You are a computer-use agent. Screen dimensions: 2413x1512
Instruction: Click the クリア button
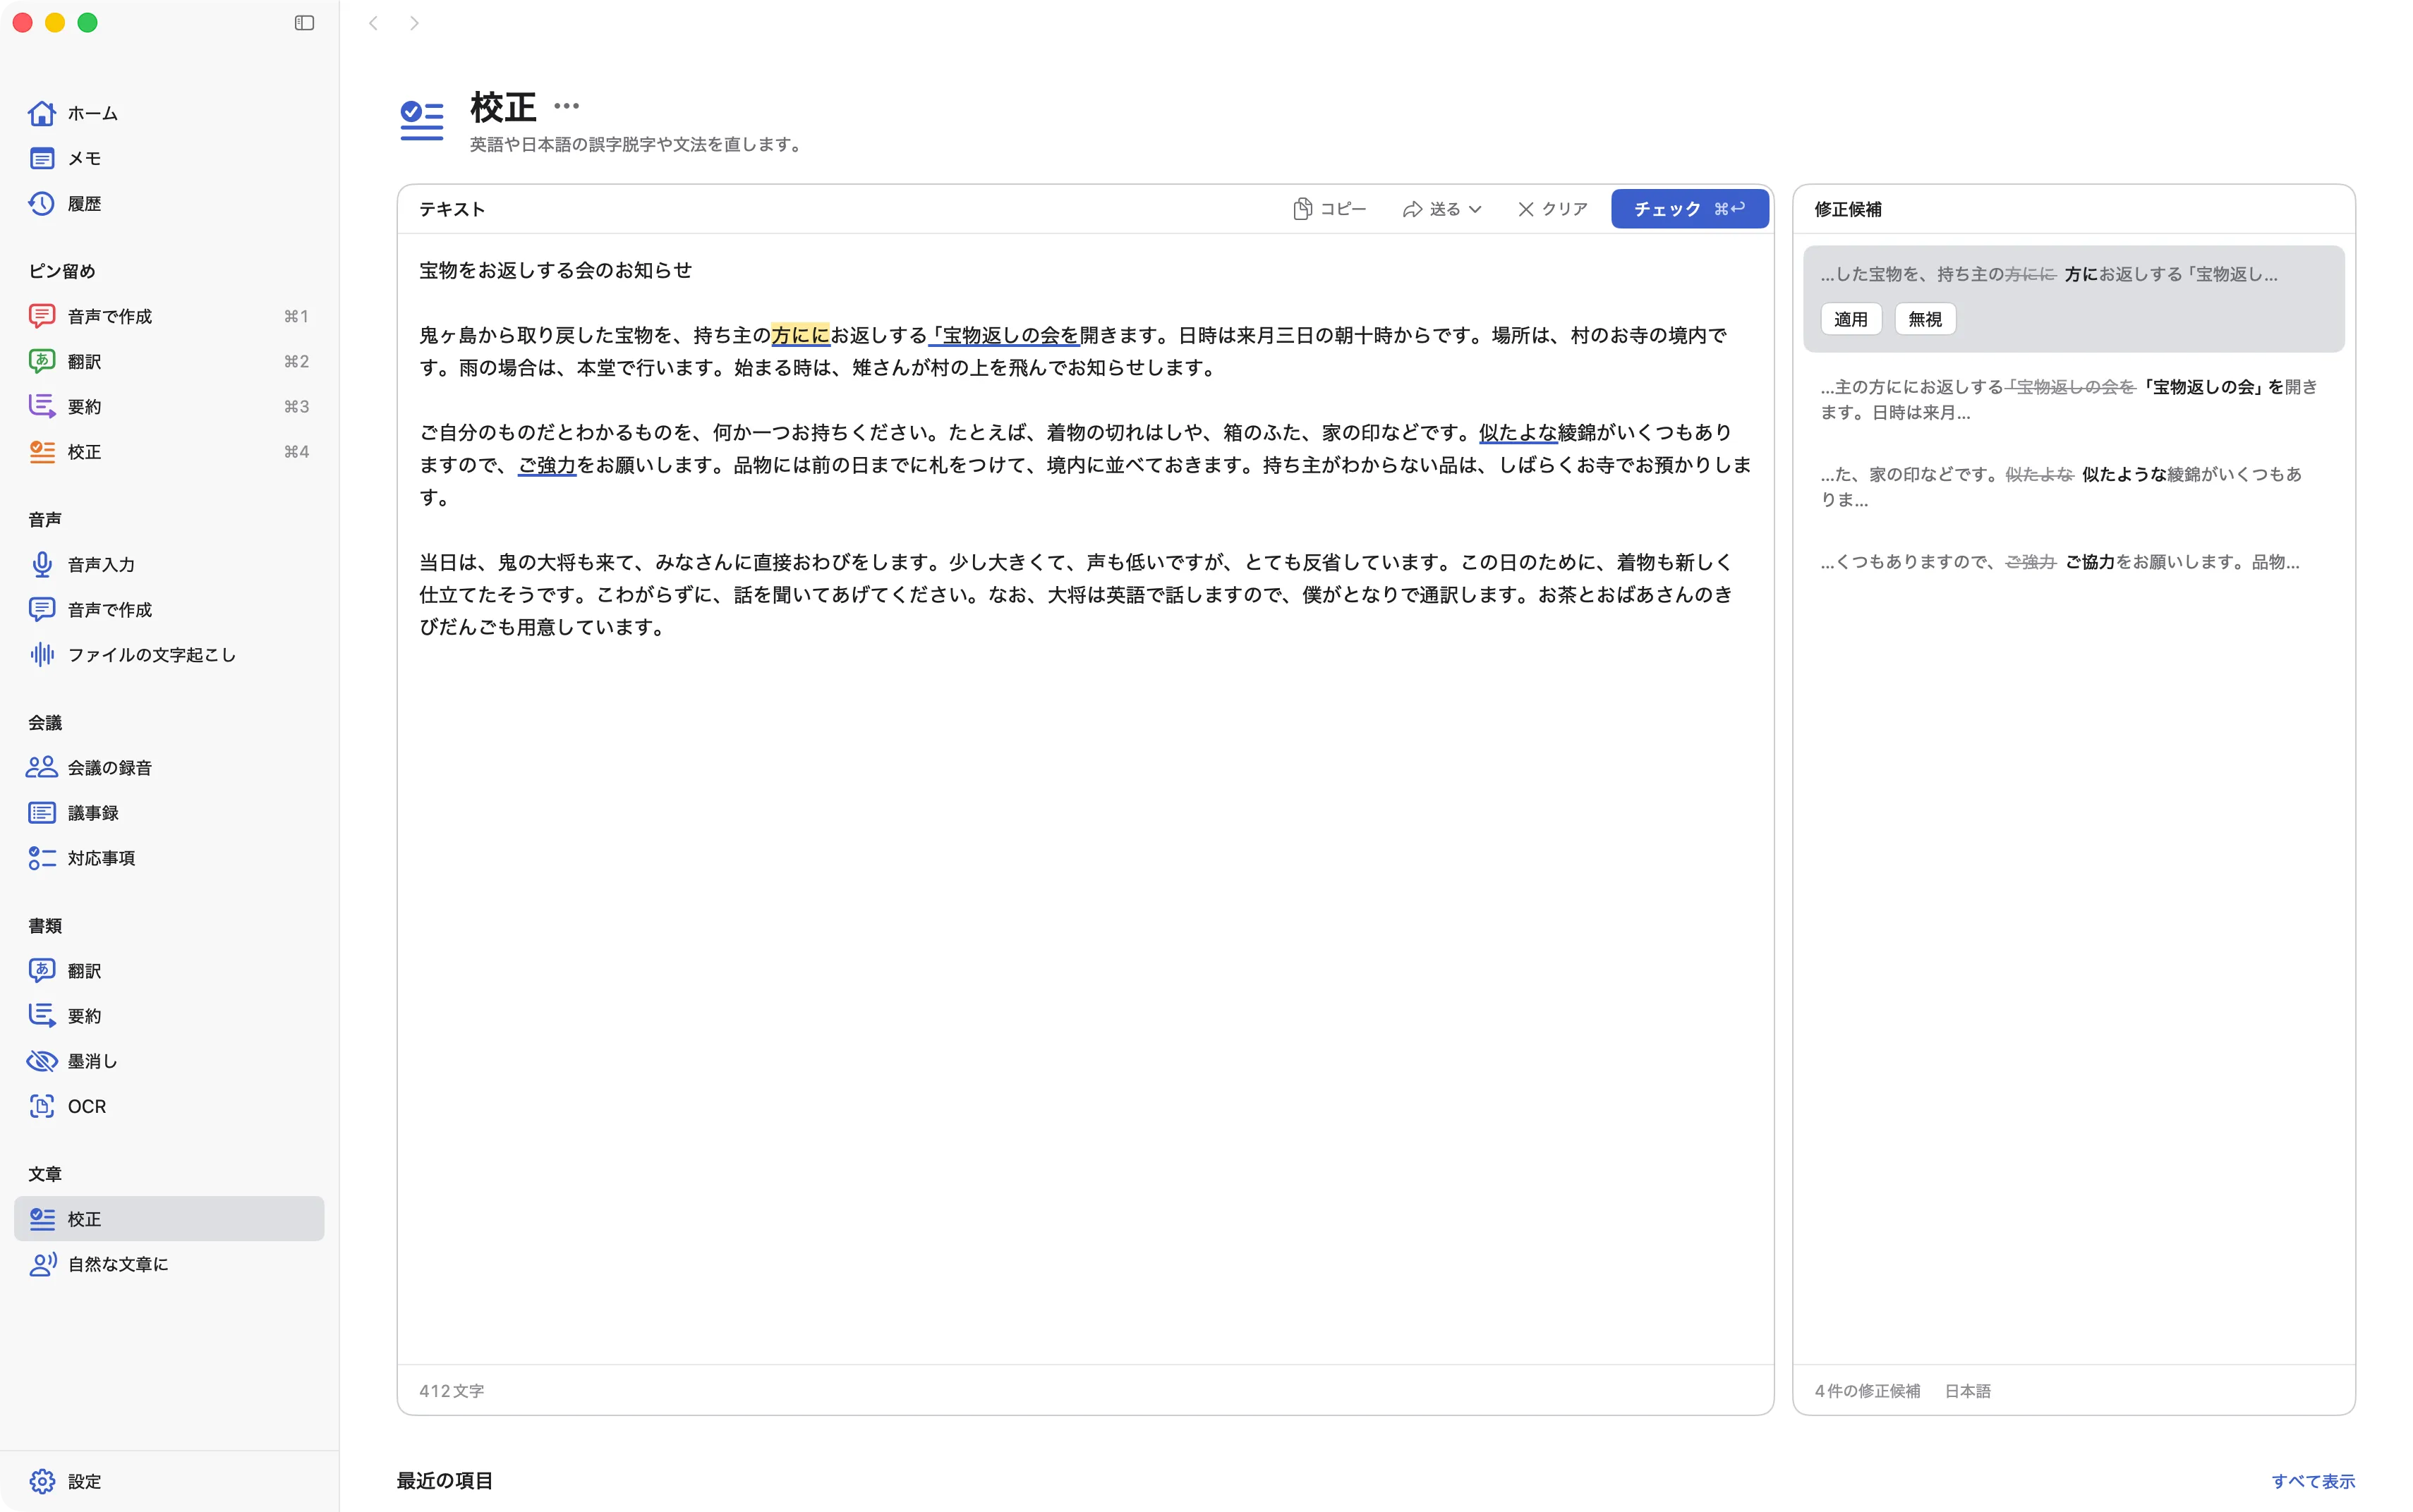1553,209
